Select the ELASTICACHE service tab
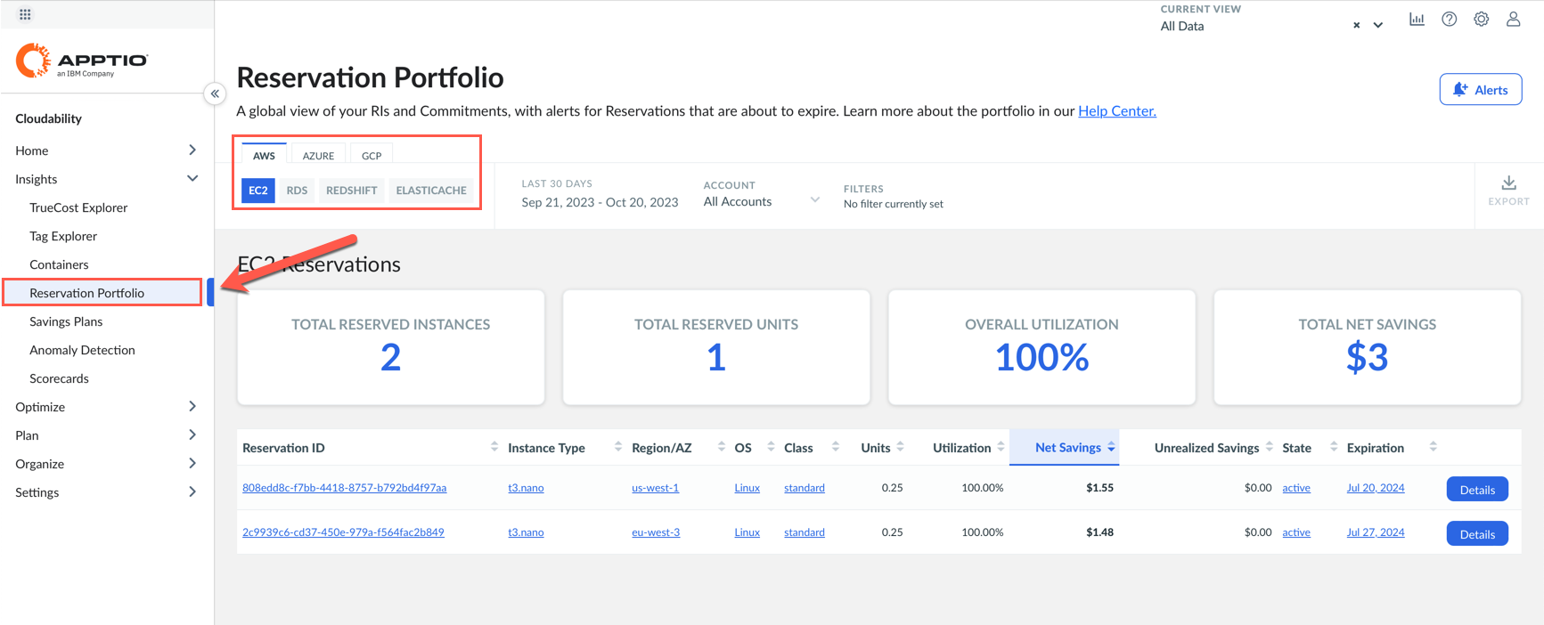Viewport: 1544px width, 625px height. click(431, 190)
